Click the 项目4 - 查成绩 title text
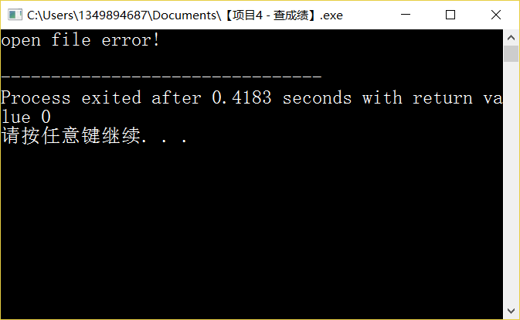The height and width of the screenshot is (320, 520). (x=270, y=15)
